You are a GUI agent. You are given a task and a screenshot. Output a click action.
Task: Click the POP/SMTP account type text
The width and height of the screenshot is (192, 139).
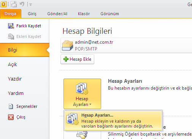(86, 49)
